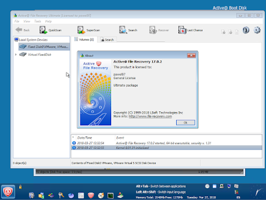Open the Active Boot Disk start button
Screen dimensions: 266x200
coord(8,192)
